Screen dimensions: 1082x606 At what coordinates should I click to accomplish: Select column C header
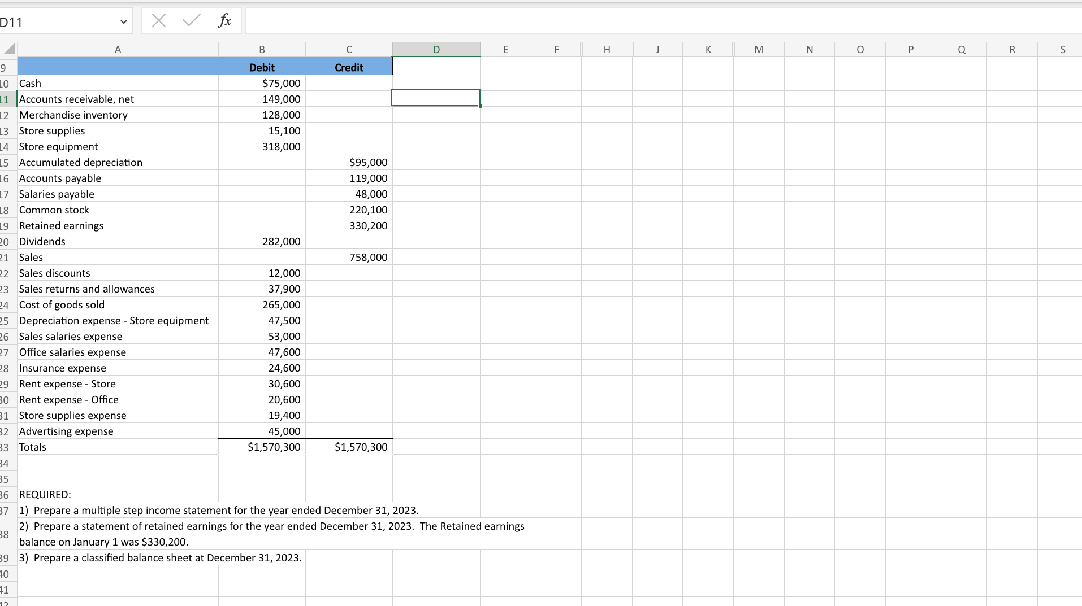click(x=349, y=49)
